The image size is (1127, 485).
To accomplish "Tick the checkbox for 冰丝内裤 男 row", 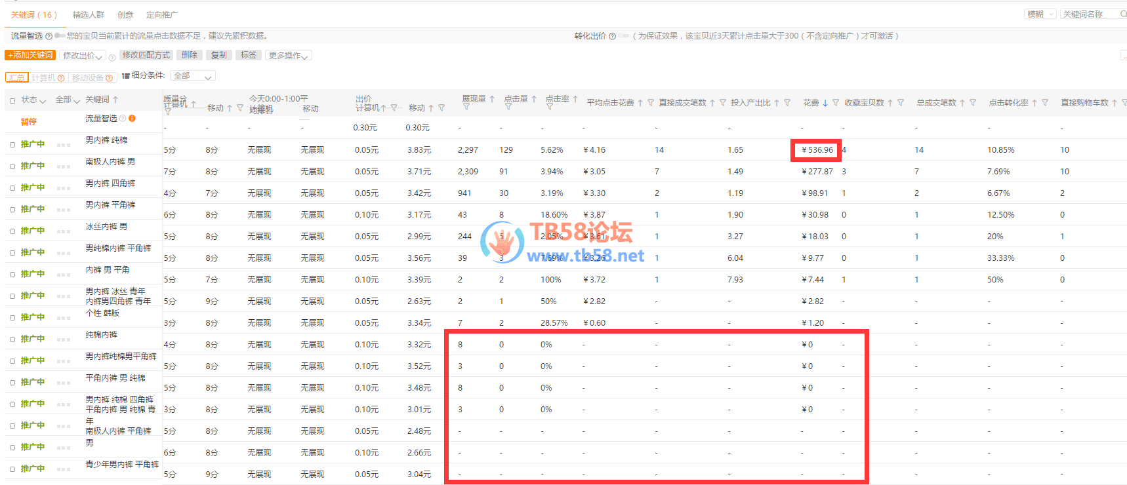I will [12, 231].
